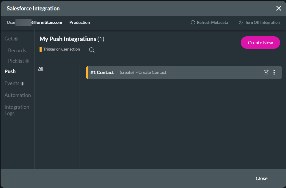286x188 pixels.
Task: Select the All filter
Action: click(x=40, y=68)
